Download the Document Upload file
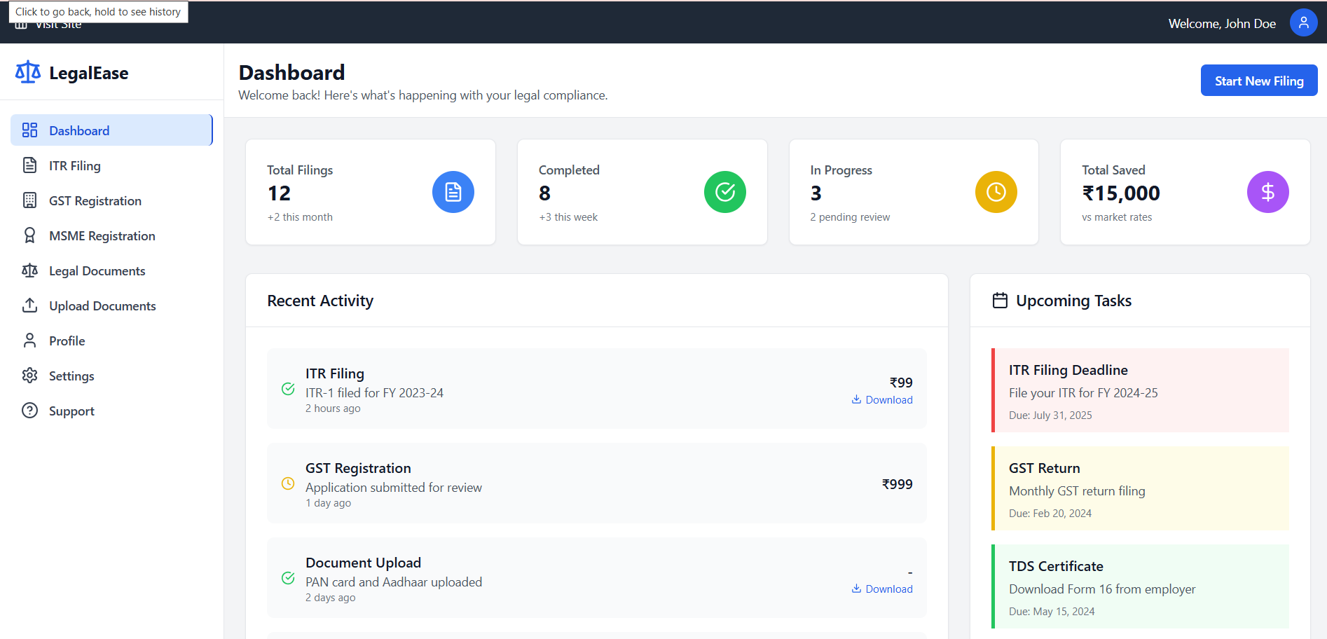This screenshot has height=639, width=1327. (x=882, y=589)
